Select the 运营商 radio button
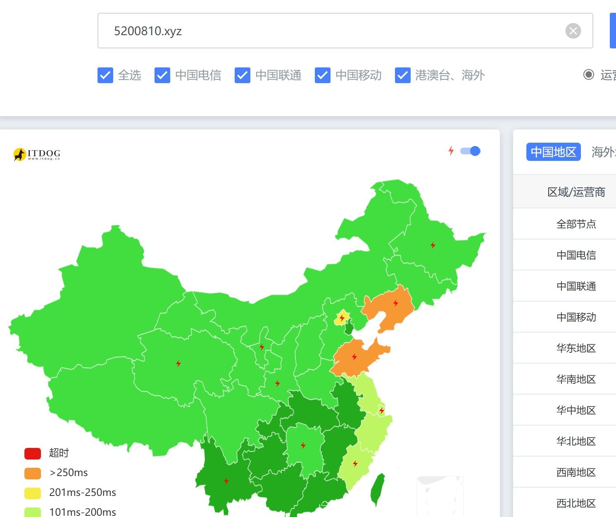 [x=588, y=75]
